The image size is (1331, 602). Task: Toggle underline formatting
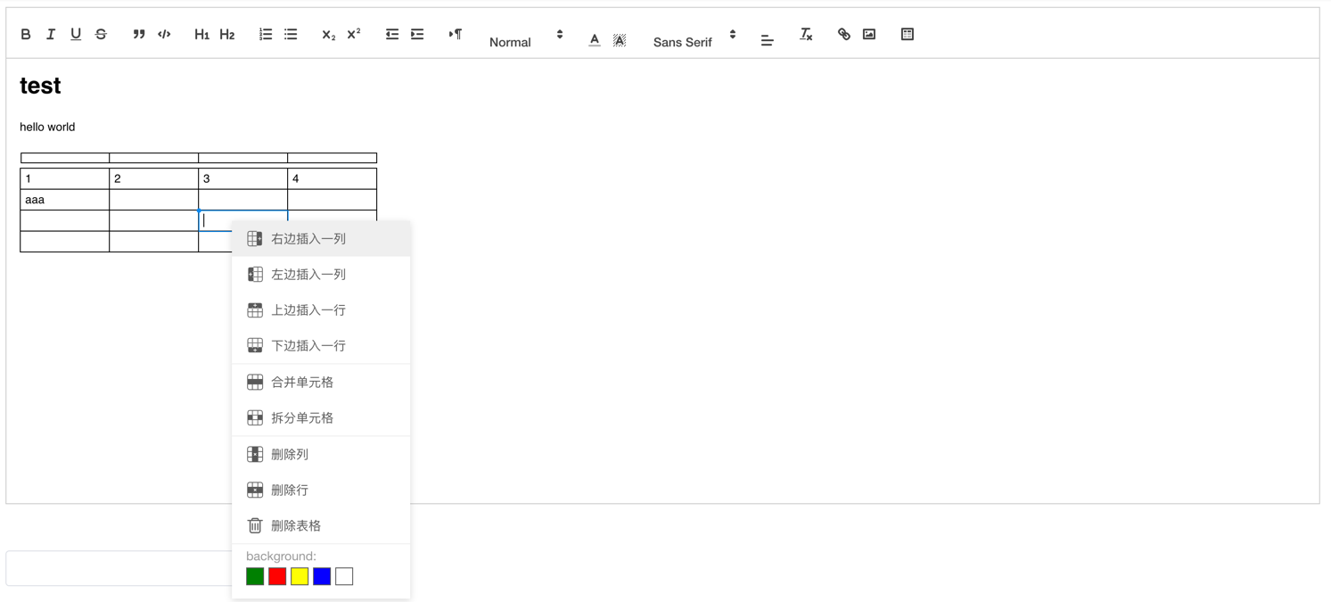76,34
